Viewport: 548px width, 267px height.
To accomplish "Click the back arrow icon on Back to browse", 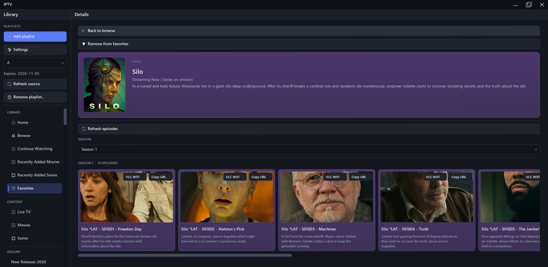I will 84,31.
